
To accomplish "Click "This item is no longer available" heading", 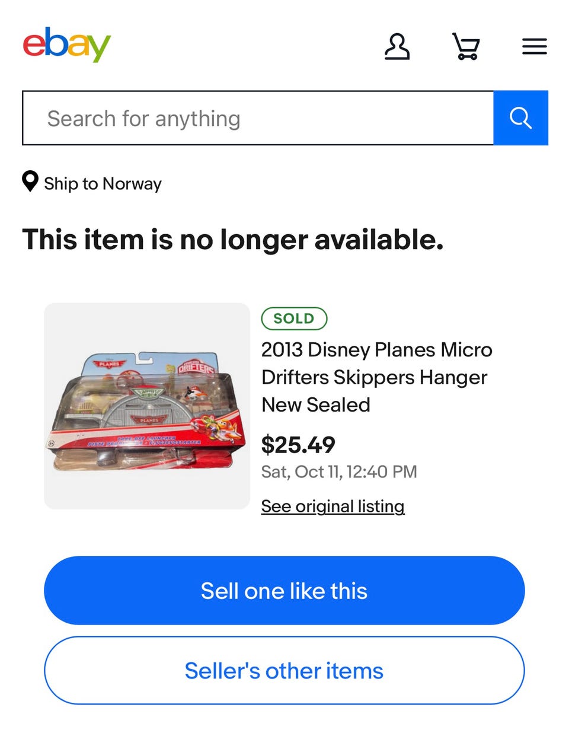I will click(233, 240).
